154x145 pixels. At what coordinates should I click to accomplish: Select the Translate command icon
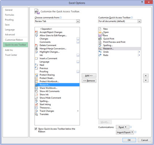36,114
